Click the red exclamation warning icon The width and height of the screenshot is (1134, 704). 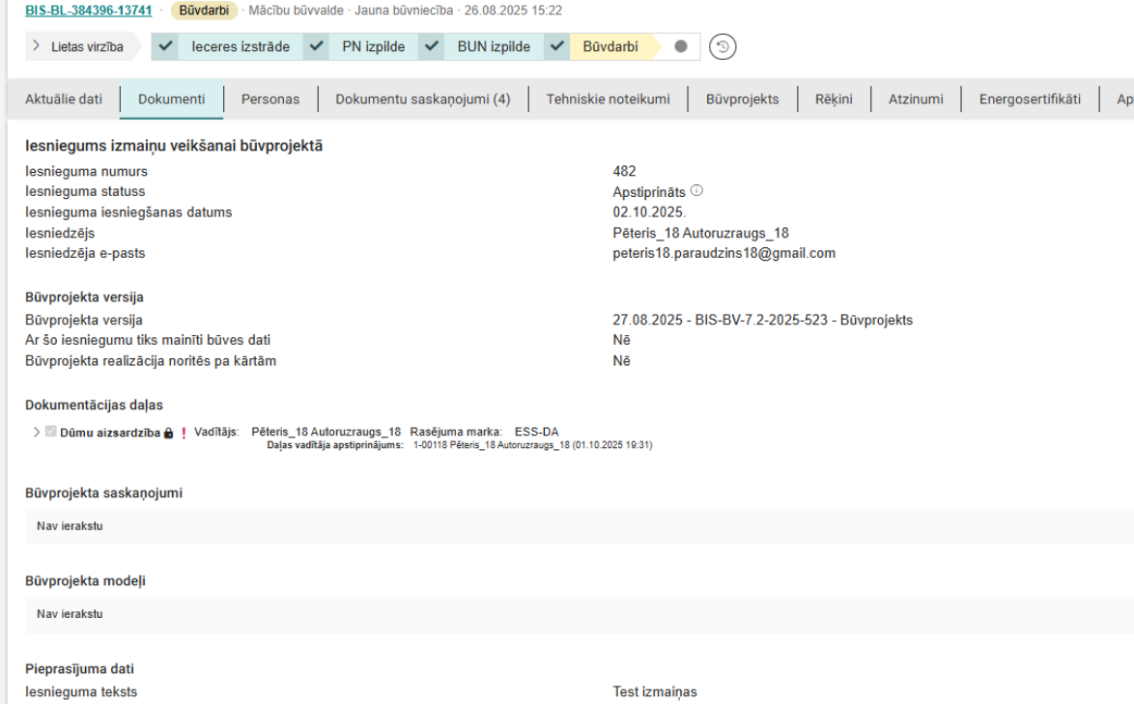184,433
